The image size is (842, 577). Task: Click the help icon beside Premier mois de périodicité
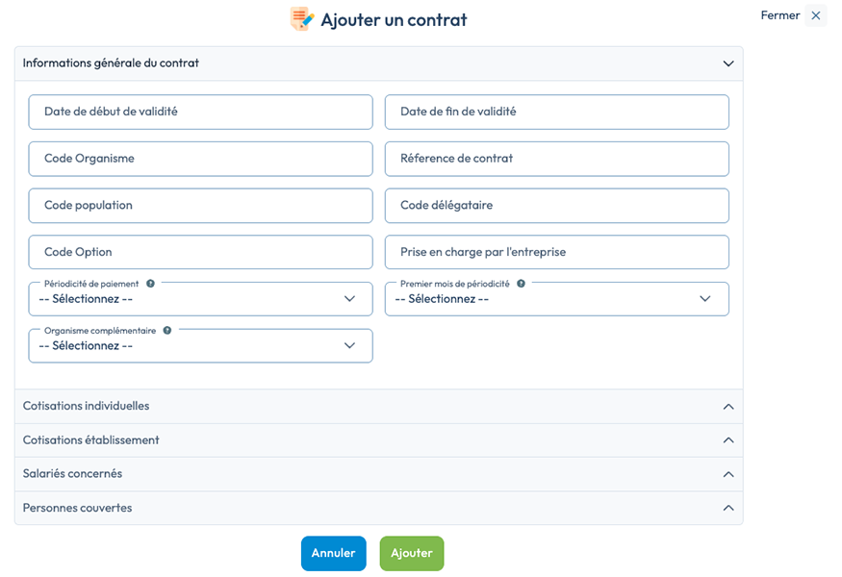pyautogui.click(x=521, y=284)
